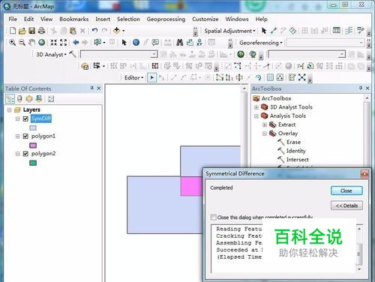Click the List By Source icon
Screen dimensions: 375x282
19,99
